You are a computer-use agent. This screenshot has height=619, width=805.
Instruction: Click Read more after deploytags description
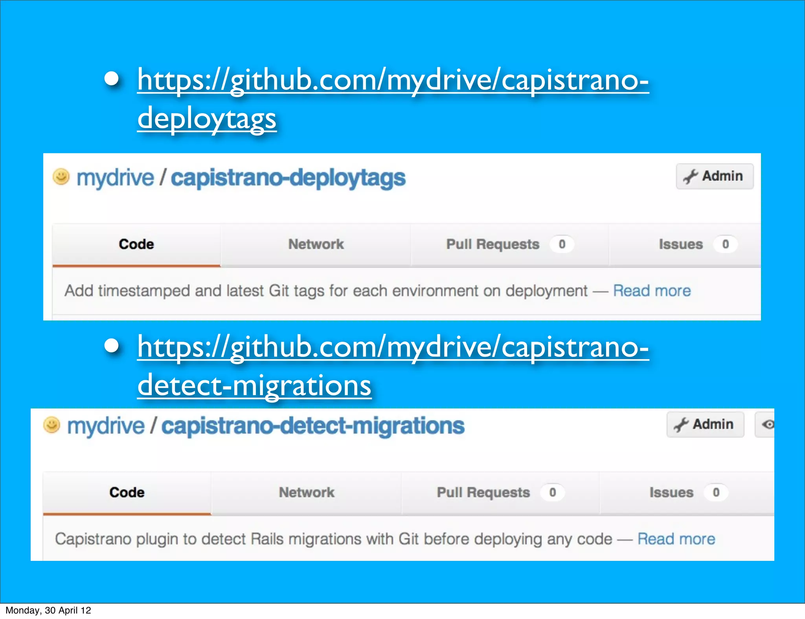pos(652,291)
